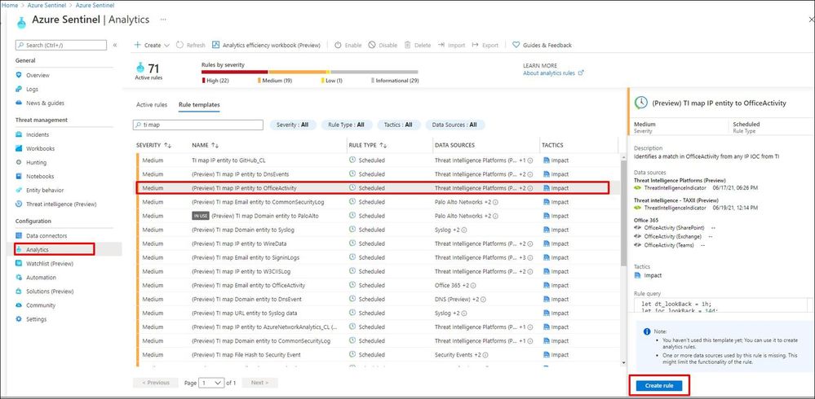Open Entity behavior icon

point(19,191)
